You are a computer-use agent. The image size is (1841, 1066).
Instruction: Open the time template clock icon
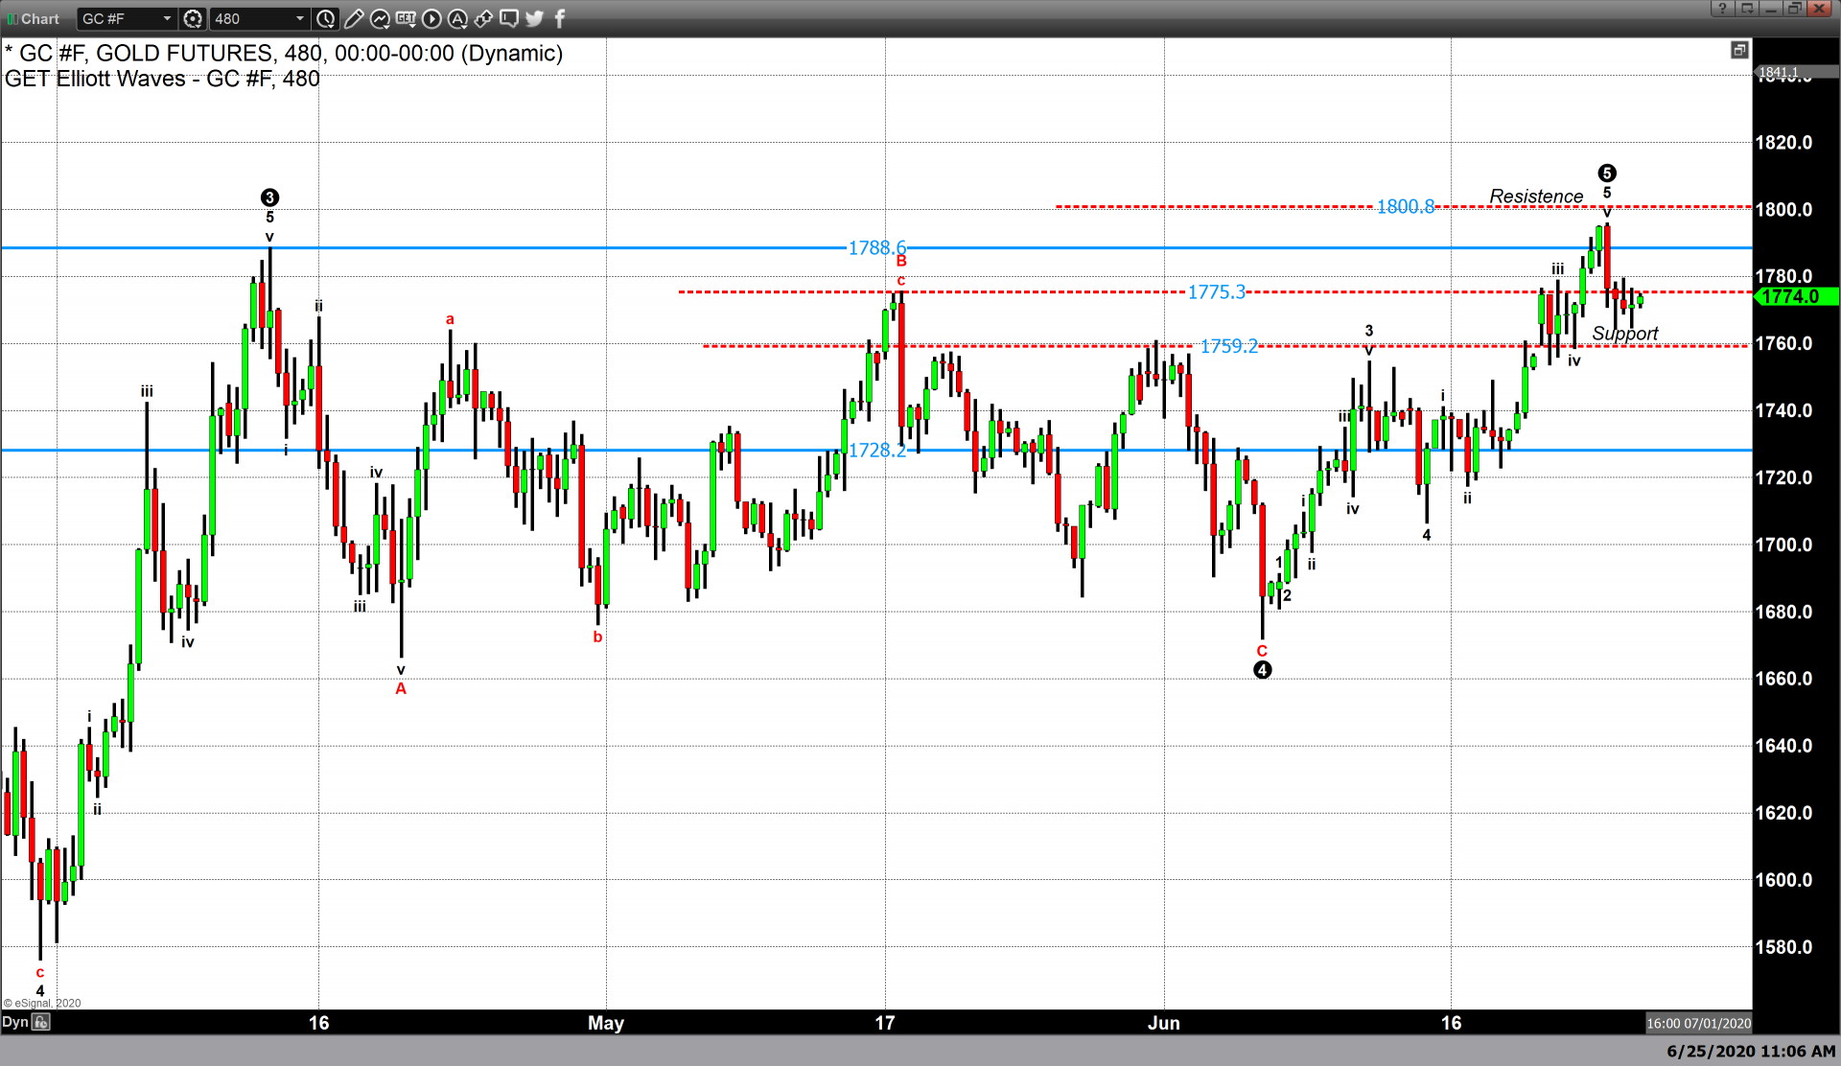(326, 18)
